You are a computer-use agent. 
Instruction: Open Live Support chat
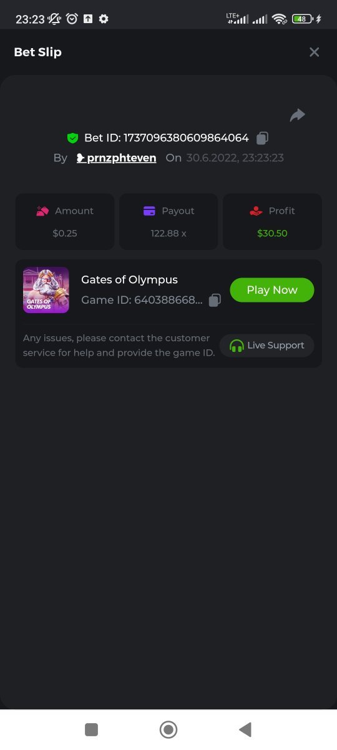[266, 345]
